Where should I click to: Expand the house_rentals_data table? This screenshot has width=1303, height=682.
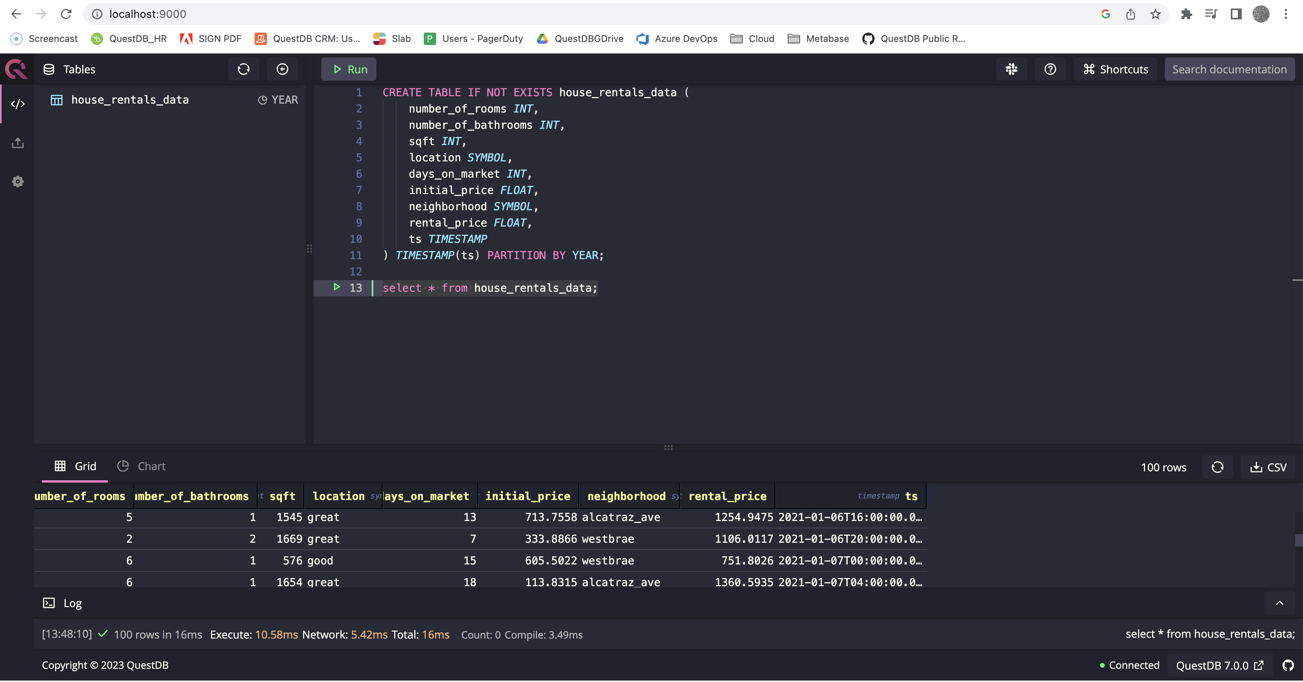pos(130,100)
